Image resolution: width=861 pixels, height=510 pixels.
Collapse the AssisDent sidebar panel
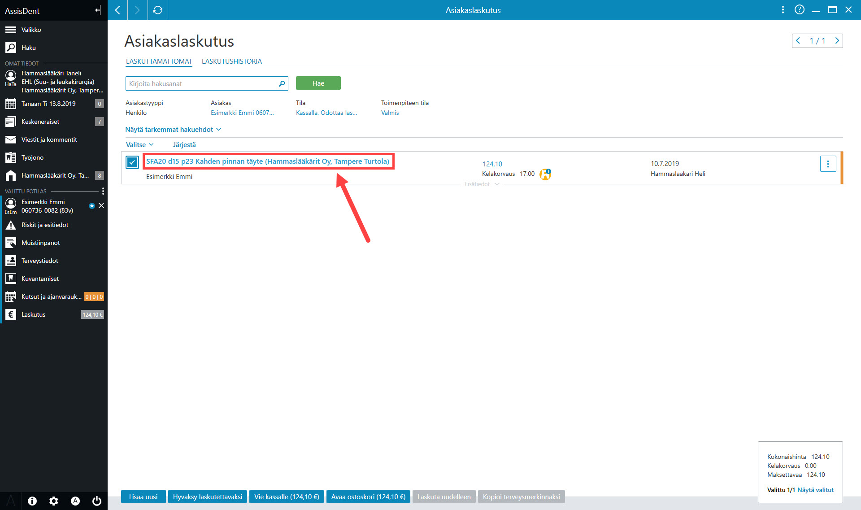pos(98,10)
